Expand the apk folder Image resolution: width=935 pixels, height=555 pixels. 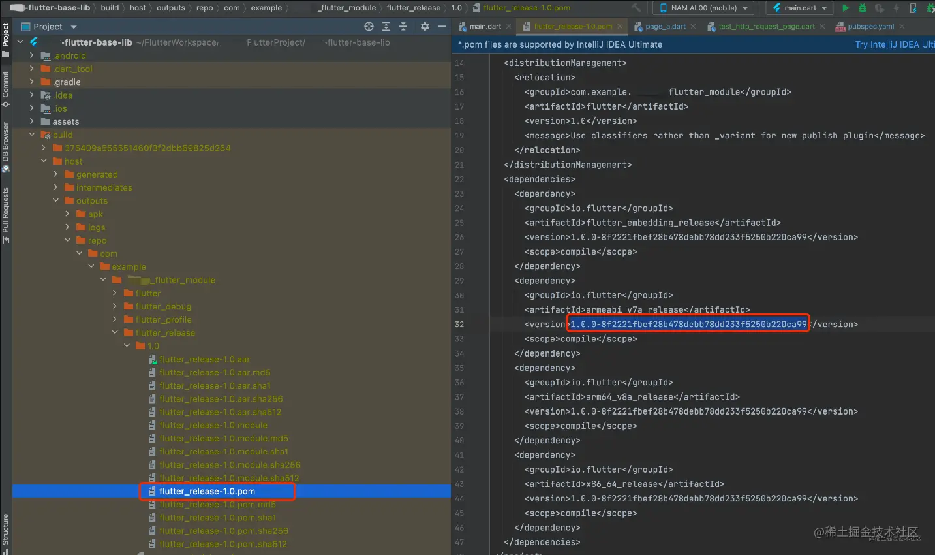click(67, 214)
